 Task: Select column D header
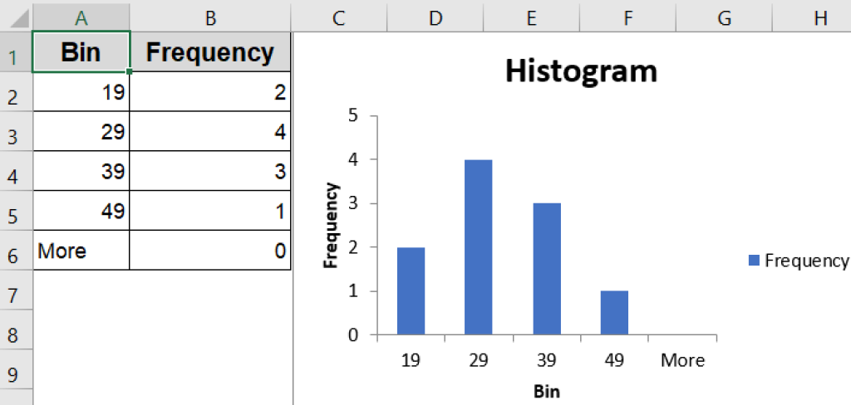click(x=435, y=18)
